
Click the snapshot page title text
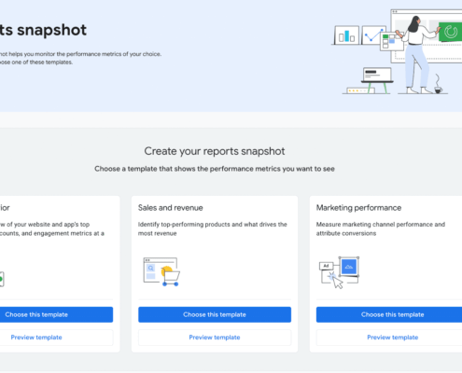43,30
